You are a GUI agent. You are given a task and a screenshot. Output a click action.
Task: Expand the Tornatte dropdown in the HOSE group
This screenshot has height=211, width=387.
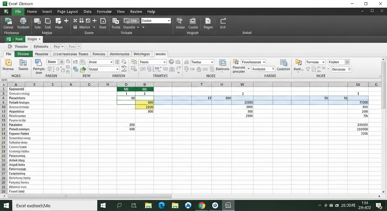(x=315, y=62)
